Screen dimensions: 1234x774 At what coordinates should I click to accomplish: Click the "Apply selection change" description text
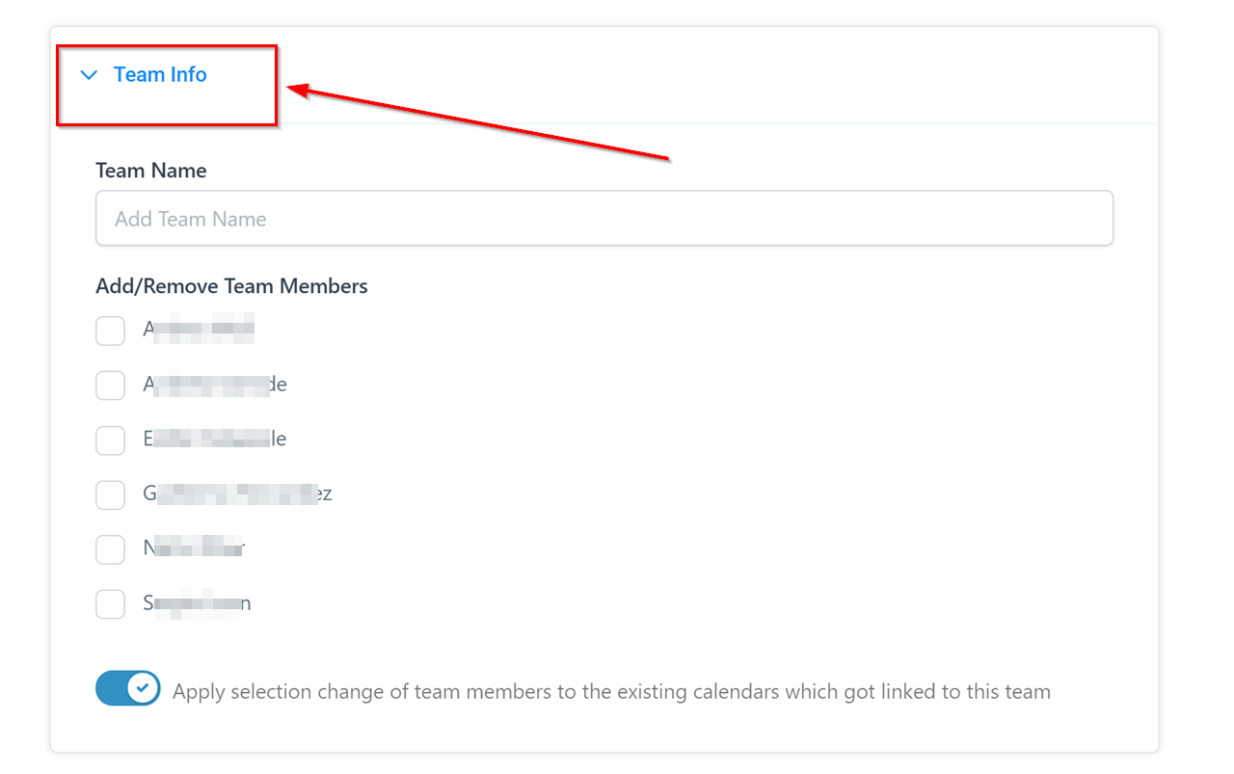click(x=611, y=692)
